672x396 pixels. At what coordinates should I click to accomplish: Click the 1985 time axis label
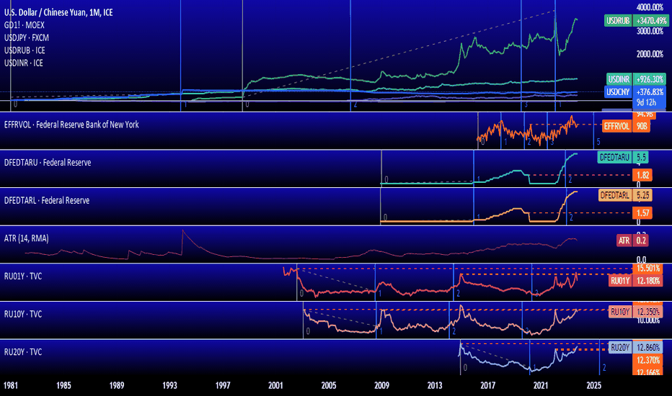[x=64, y=386]
